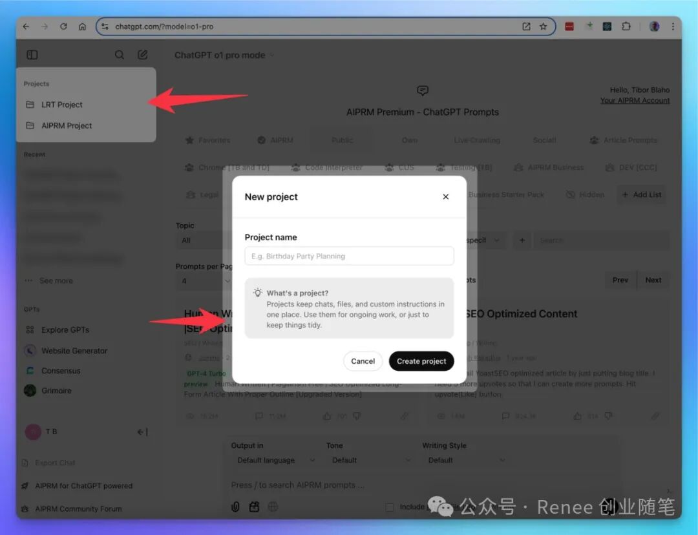
Task: Click the Add List button
Action: coord(642,194)
